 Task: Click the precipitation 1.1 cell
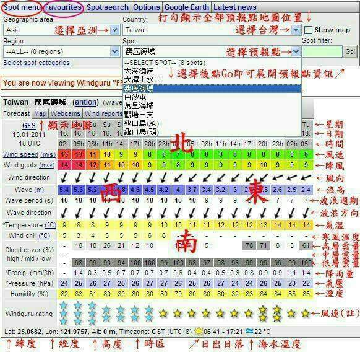(291, 273)
